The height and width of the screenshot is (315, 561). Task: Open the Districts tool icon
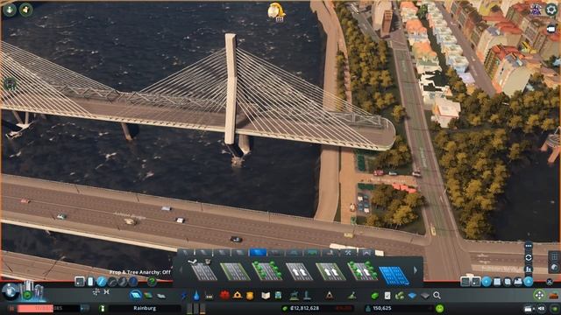pos(161,296)
